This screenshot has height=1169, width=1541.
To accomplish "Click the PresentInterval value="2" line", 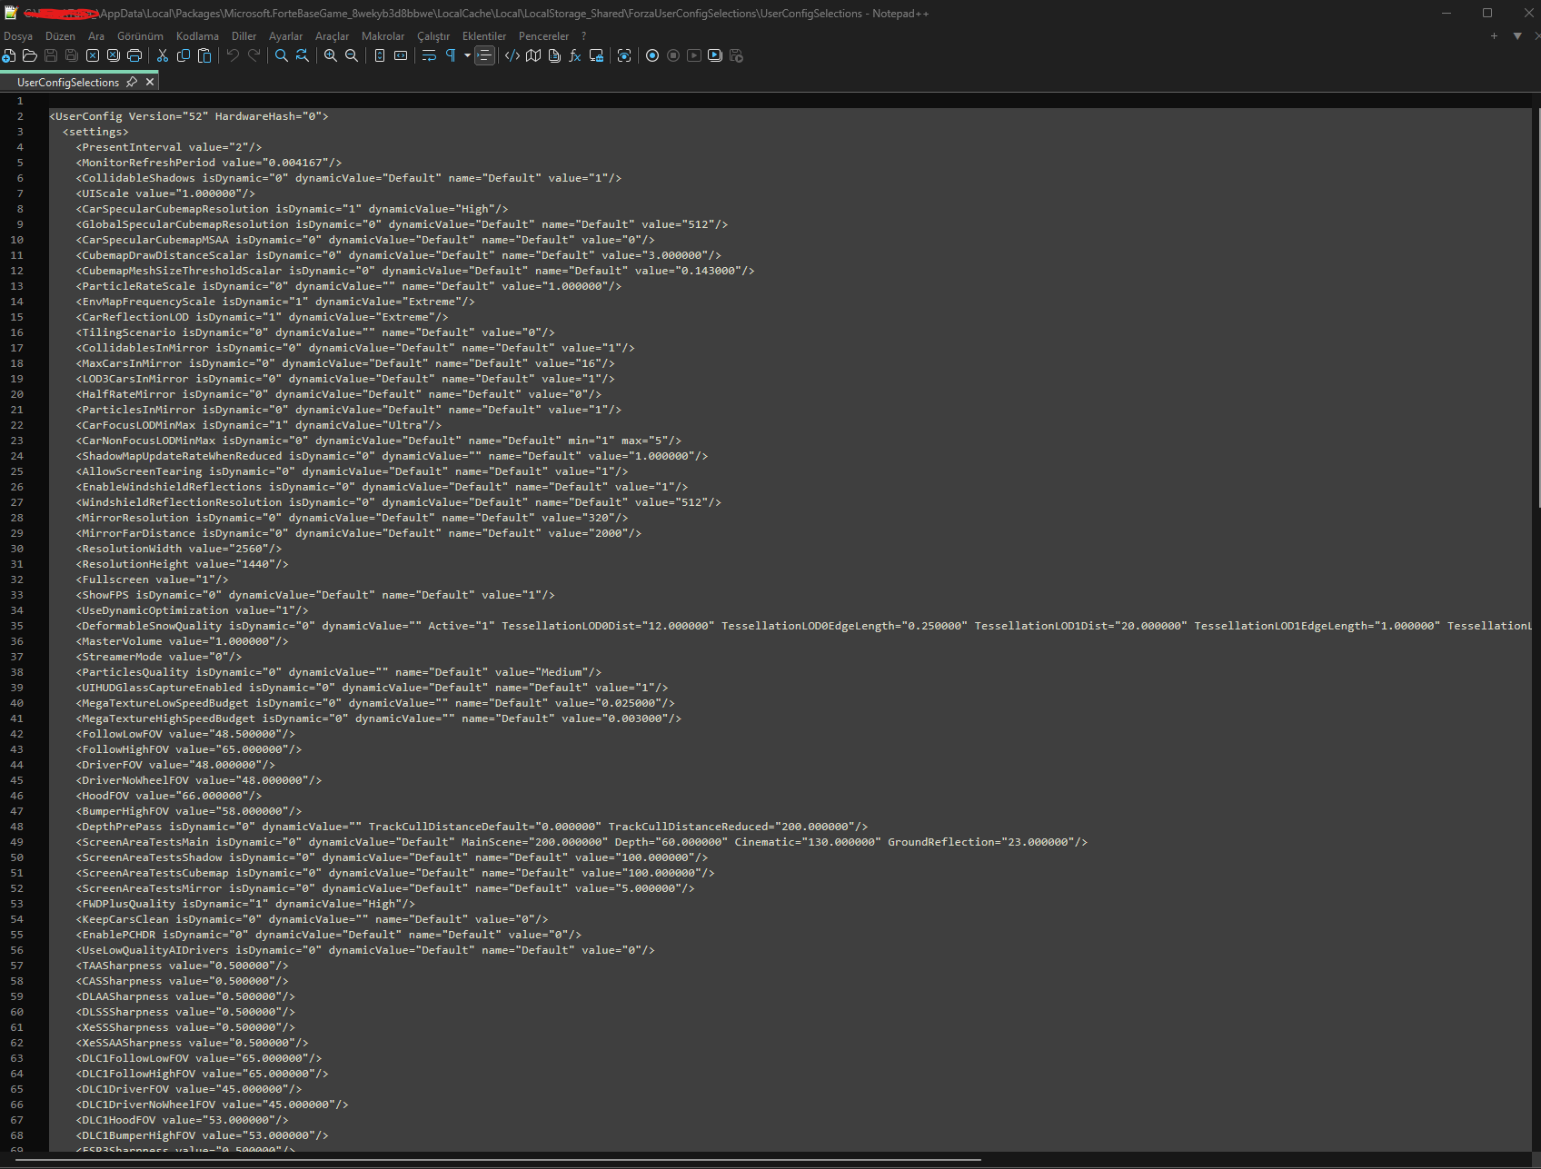I will (x=169, y=147).
